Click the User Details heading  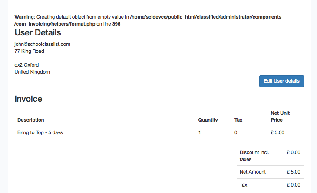click(x=38, y=32)
